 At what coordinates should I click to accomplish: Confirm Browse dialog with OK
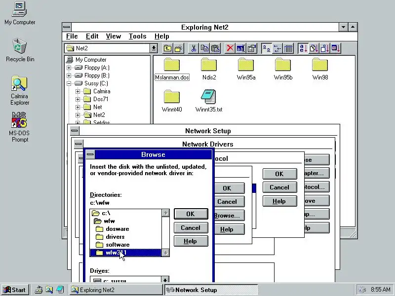coord(191,214)
